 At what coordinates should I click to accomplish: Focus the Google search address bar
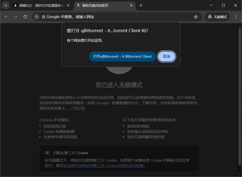pyautogui.click(x=117, y=17)
